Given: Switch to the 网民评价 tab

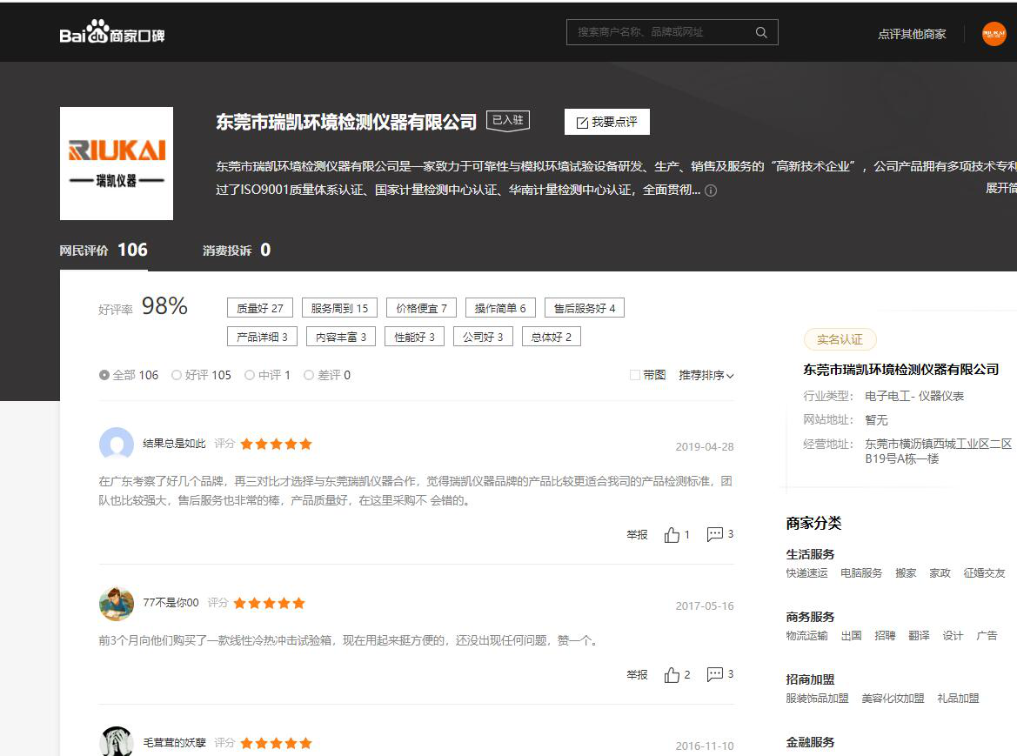Looking at the screenshot, I should pos(102,250).
